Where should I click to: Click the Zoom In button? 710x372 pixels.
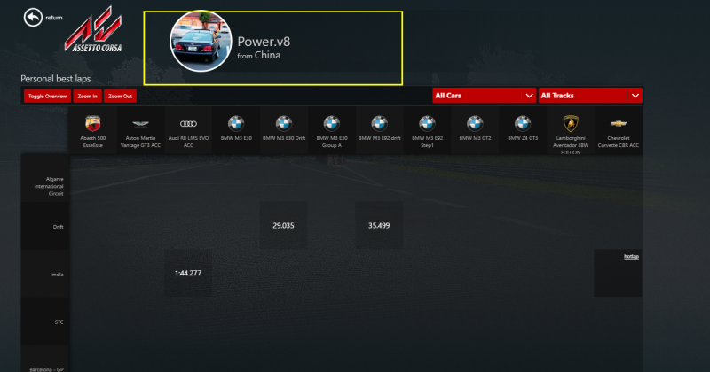[x=87, y=96]
